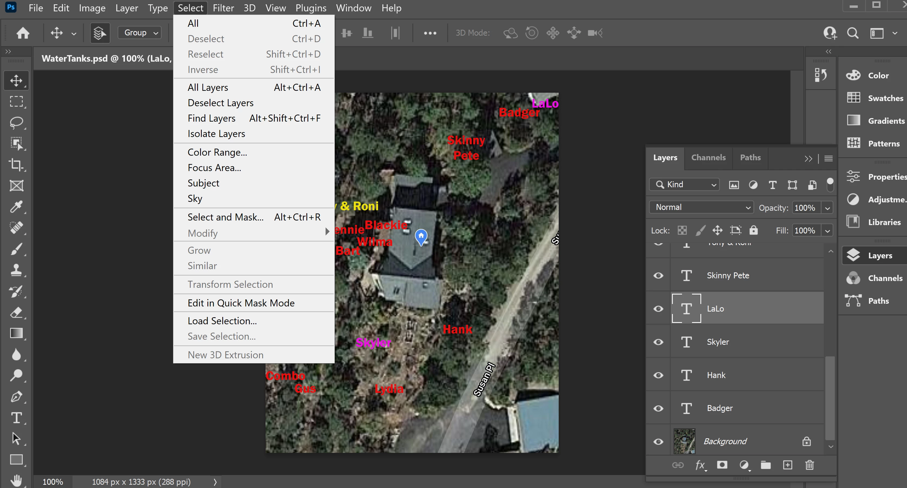Toggle visibility of the Background layer
This screenshot has width=907, height=488.
pos(658,442)
